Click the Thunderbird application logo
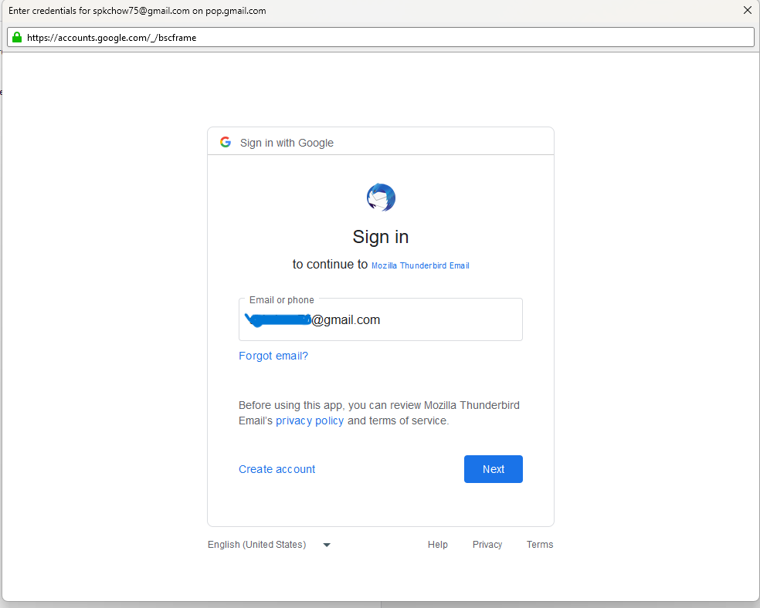 click(x=381, y=198)
